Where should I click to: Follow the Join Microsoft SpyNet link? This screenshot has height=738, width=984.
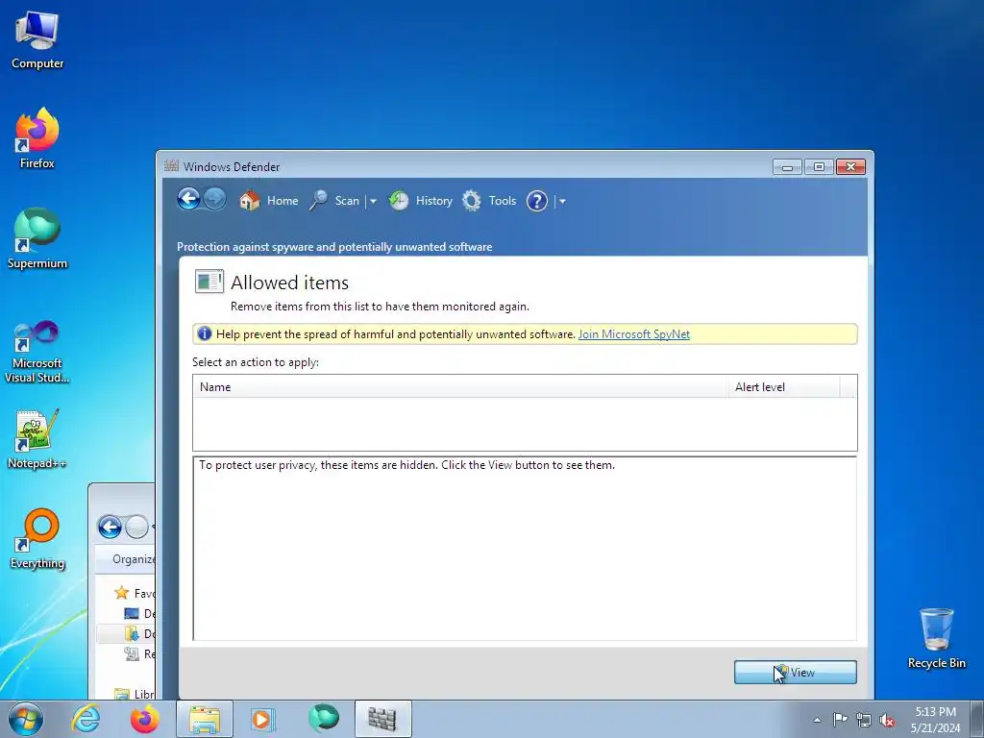click(x=634, y=334)
